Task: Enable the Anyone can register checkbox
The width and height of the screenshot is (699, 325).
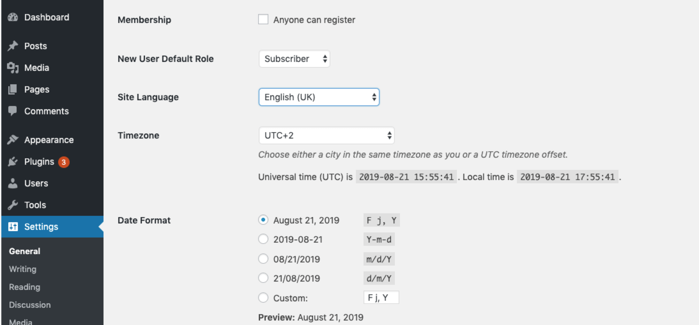Action: [x=263, y=19]
